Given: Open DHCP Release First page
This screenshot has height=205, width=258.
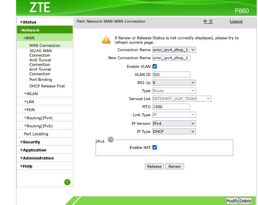Looking at the screenshot, I should pos(47,86).
